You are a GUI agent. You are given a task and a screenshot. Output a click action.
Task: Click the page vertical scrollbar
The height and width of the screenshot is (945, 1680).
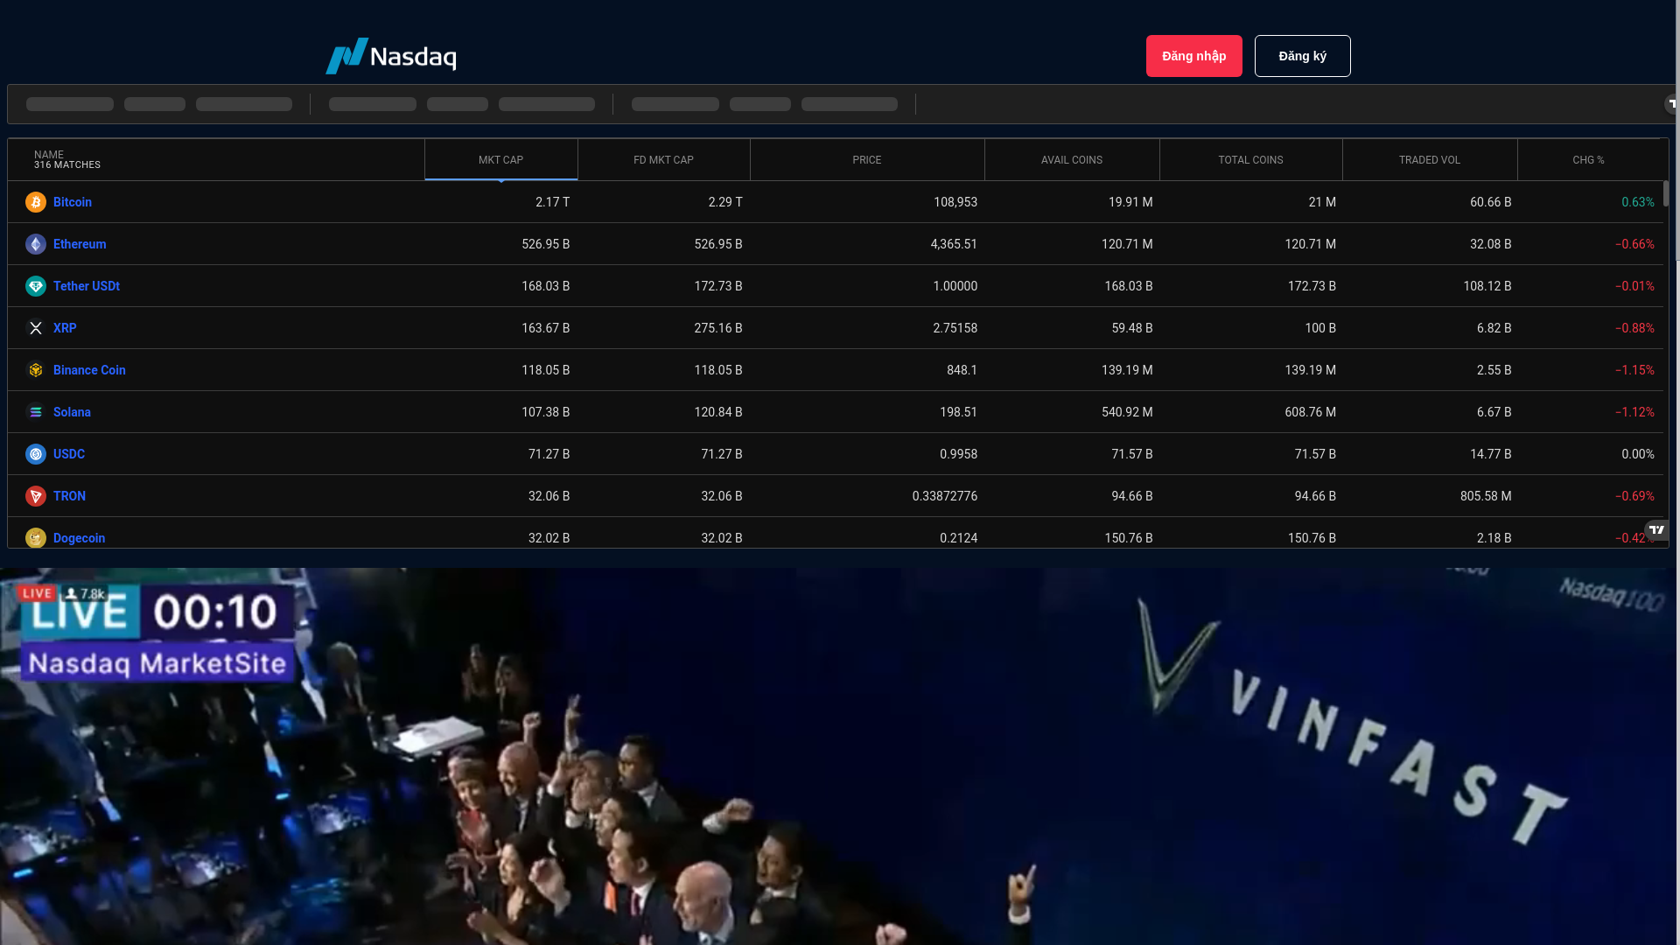[x=1677, y=131]
